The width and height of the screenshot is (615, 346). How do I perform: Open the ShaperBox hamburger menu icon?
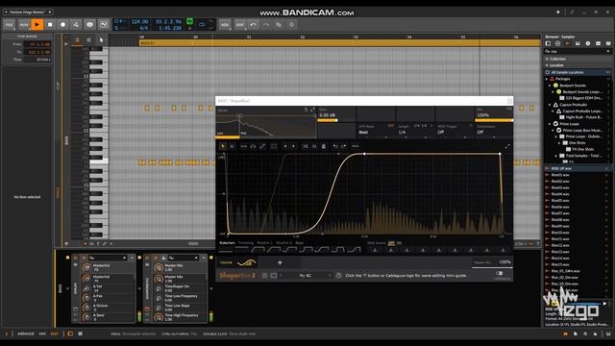pos(265,276)
